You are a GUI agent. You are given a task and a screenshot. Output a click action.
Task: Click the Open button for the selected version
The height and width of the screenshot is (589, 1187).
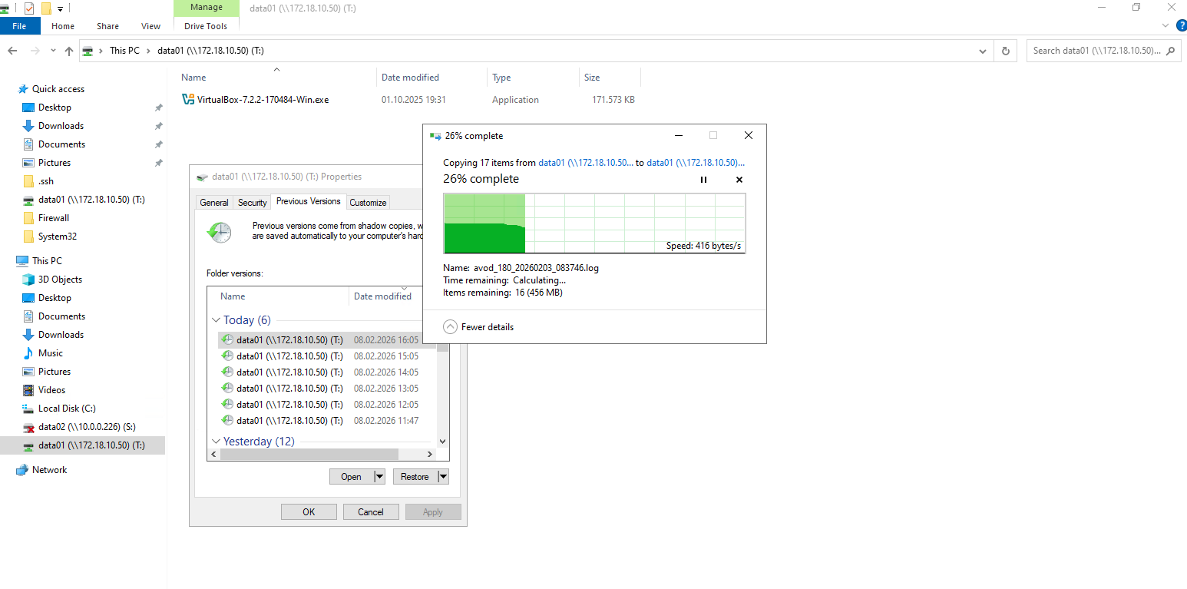click(x=351, y=477)
